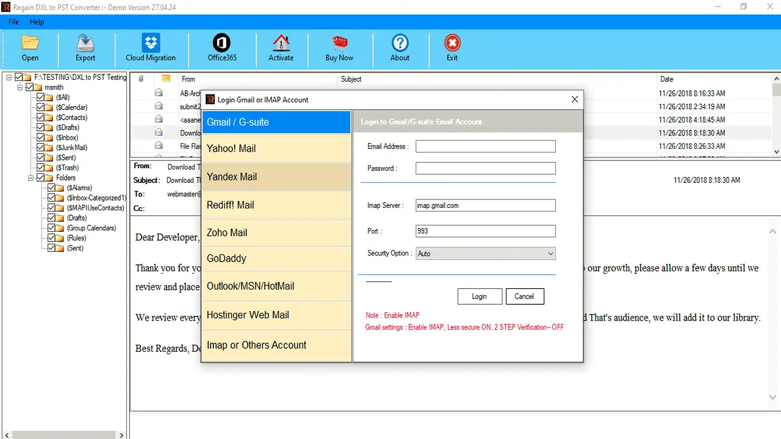This screenshot has width=781, height=439.
Task: Open the Activate license icon
Action: (281, 43)
